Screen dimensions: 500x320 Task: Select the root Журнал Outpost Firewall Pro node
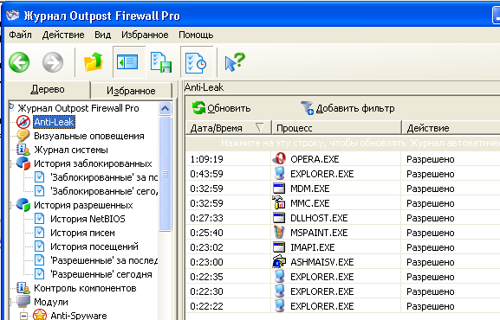(x=78, y=108)
